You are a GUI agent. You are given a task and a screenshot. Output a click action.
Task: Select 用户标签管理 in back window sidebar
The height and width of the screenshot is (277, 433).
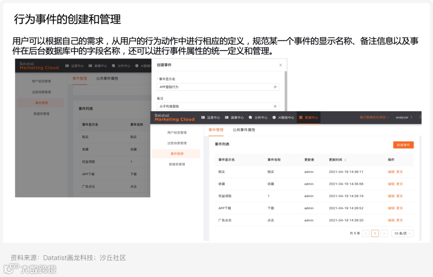click(41, 81)
